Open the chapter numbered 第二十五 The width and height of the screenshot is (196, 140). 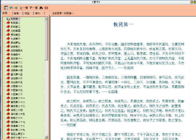pyautogui.click(x=18, y=114)
